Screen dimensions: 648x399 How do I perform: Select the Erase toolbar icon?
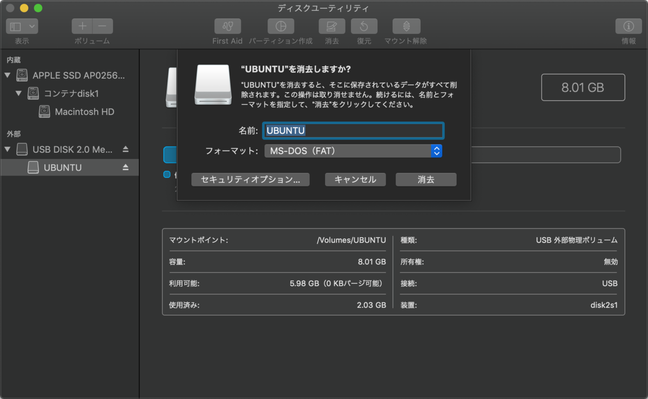tap(332, 26)
